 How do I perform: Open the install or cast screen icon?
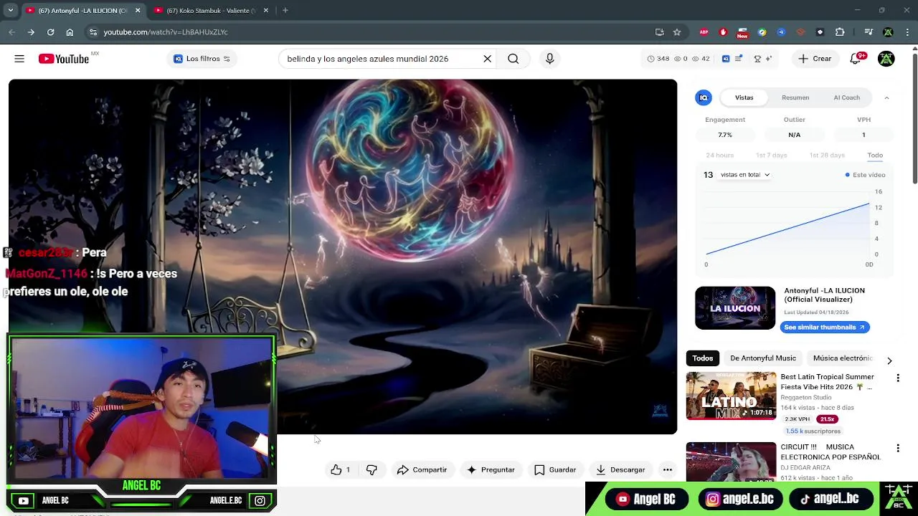coord(660,32)
